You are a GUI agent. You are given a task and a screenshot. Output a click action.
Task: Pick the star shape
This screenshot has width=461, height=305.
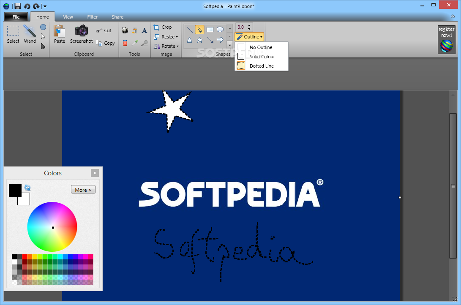pos(199,40)
